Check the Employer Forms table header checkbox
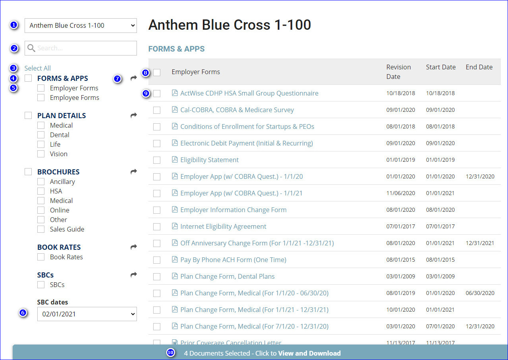The width and height of the screenshot is (508, 360). (157, 72)
